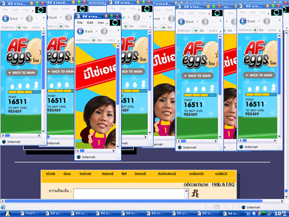Switch to the PANTI... taskbar window button

click(x=29, y=213)
